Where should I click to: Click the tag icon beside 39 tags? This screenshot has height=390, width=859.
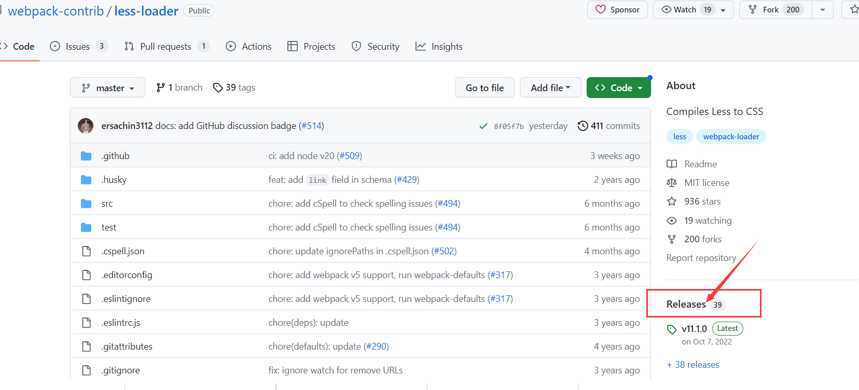pos(218,88)
